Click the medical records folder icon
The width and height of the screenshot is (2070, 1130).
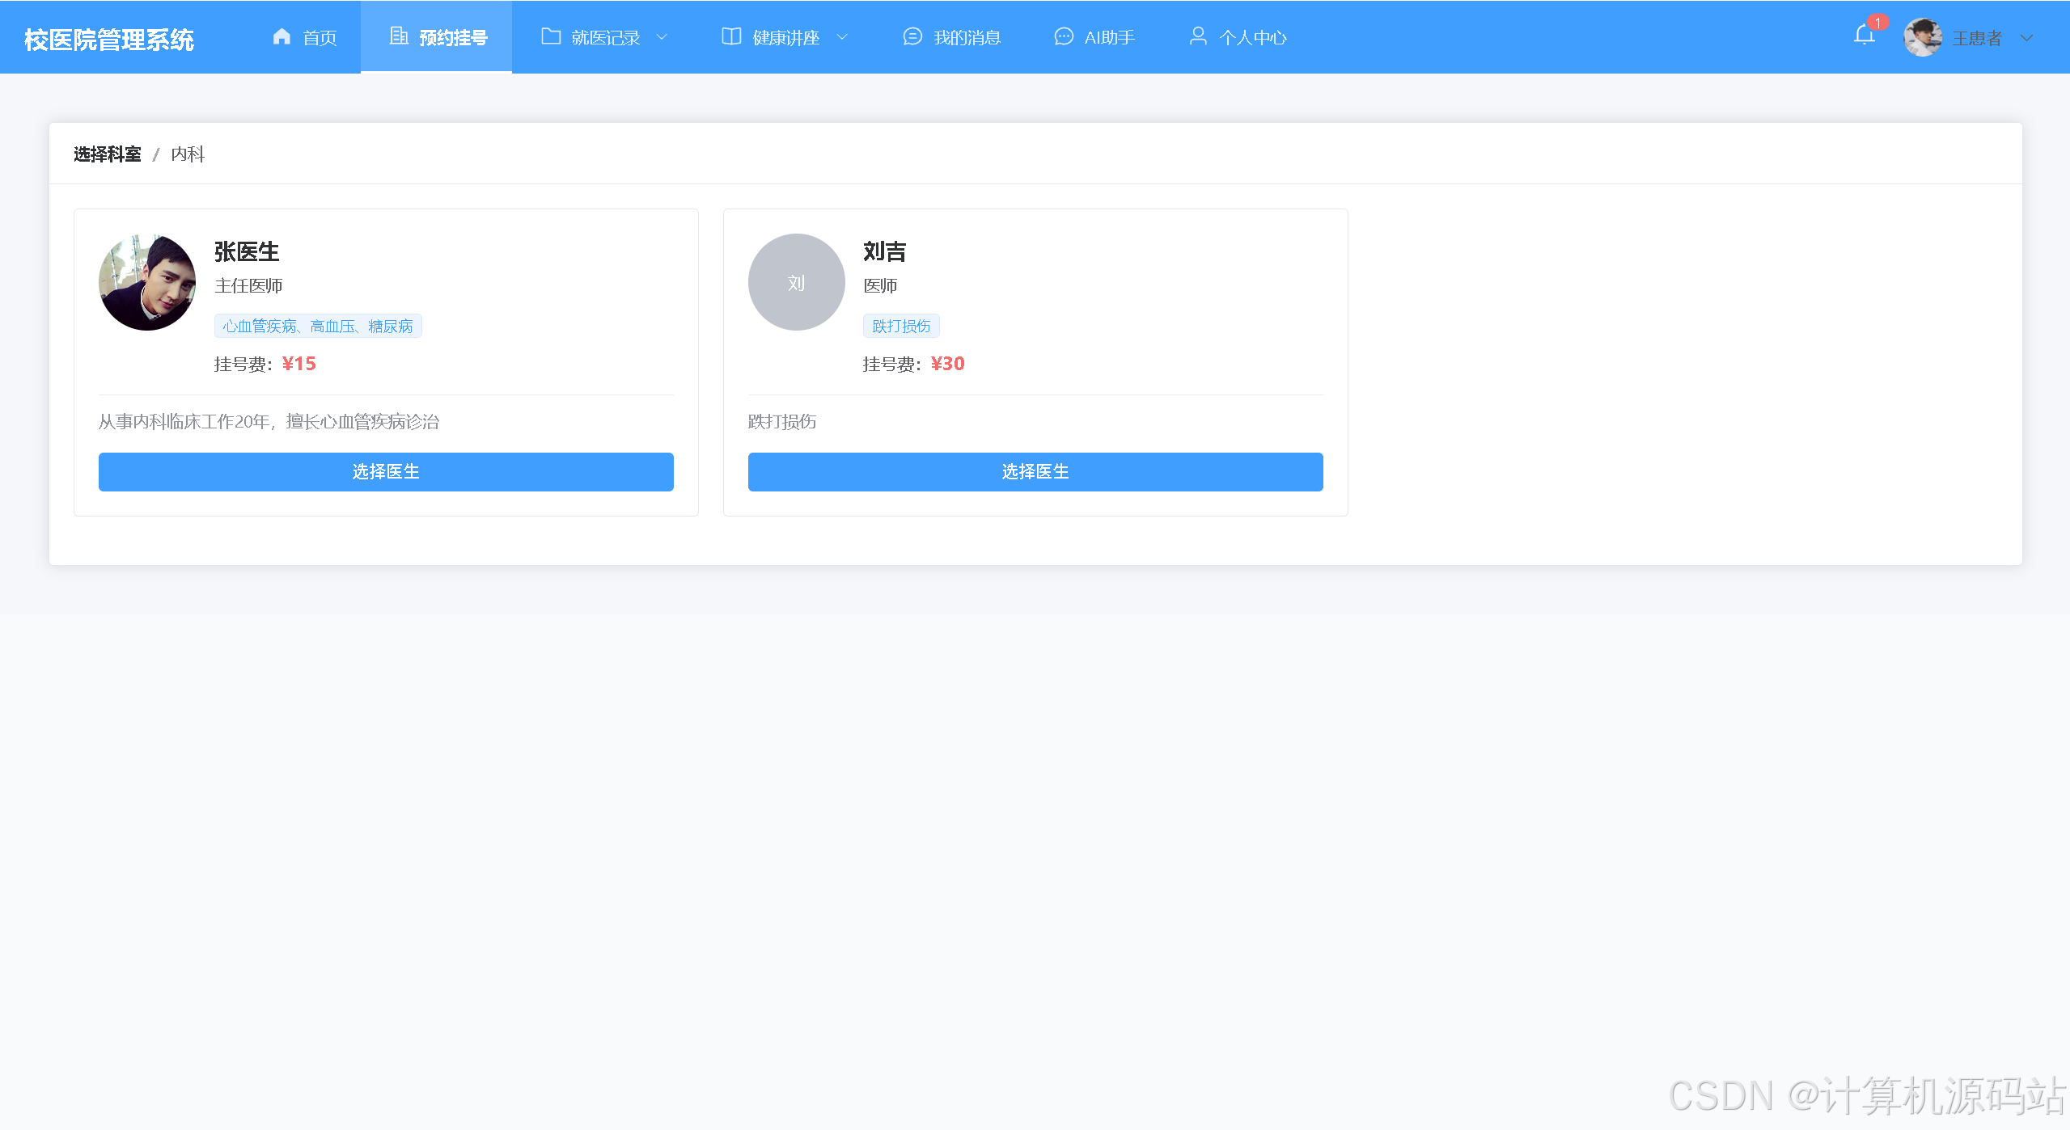point(551,36)
